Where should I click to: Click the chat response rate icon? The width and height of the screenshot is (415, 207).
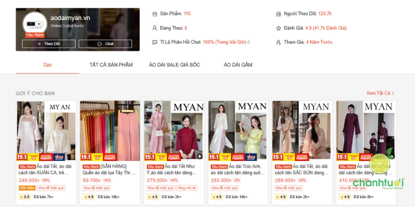[155, 42]
